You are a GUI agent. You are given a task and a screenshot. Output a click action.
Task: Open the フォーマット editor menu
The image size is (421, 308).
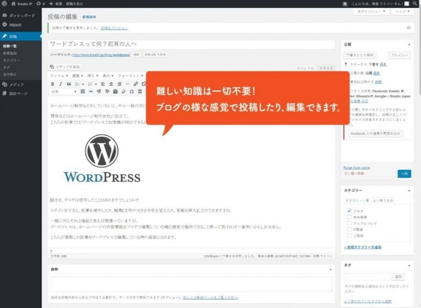(130, 76)
